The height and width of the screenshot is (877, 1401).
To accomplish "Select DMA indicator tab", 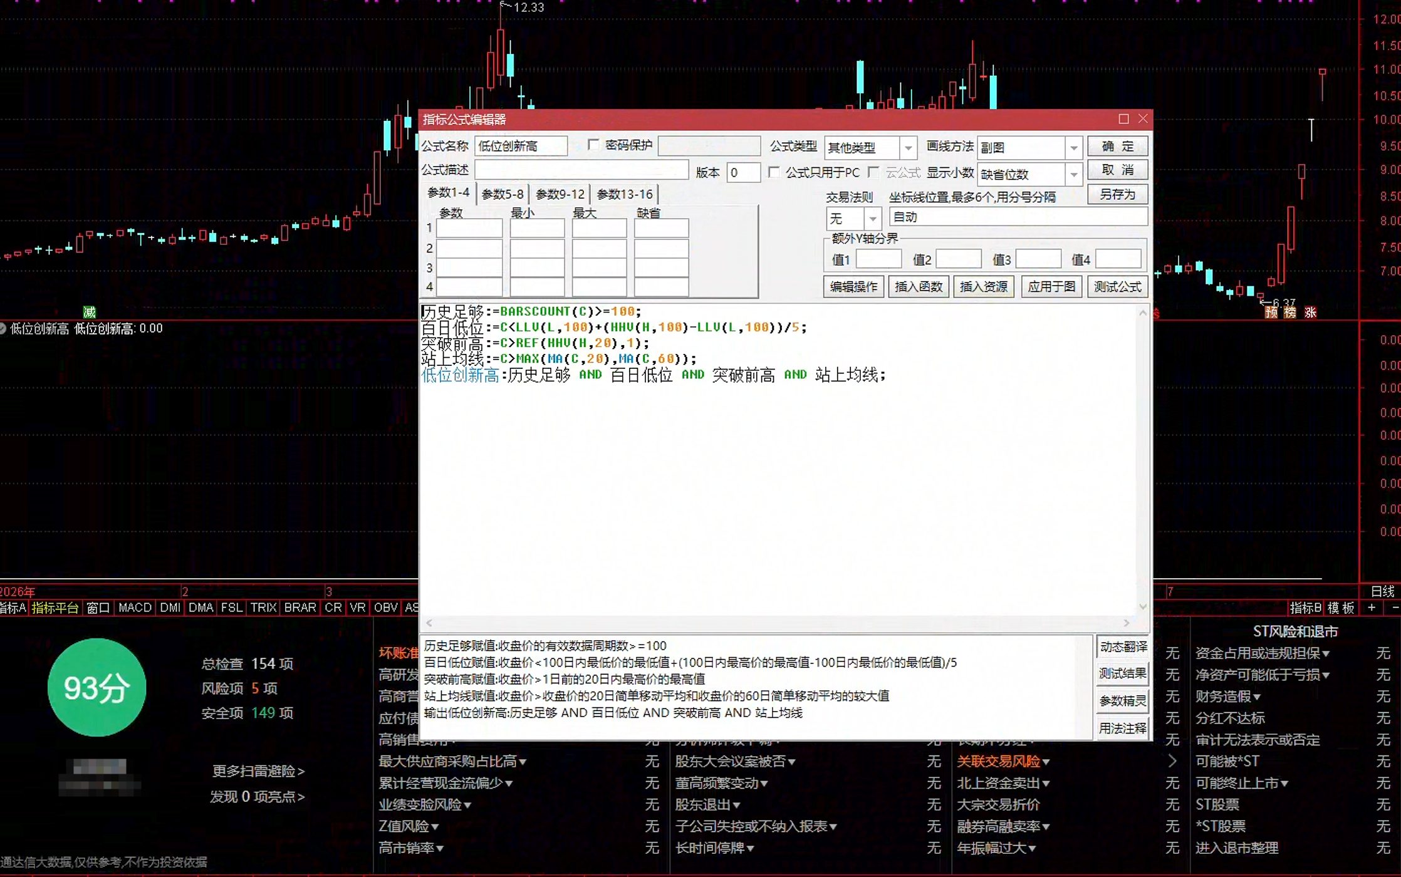I will point(201,608).
